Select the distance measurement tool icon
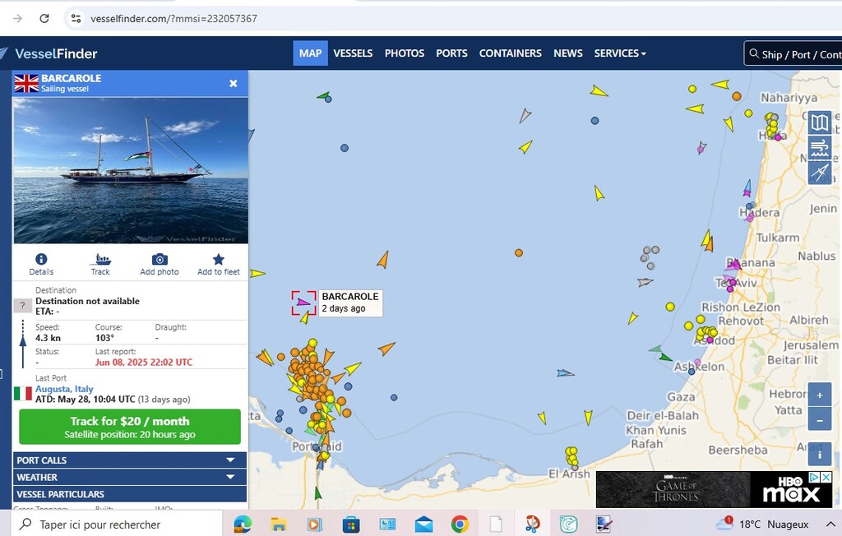Image resolution: width=842 pixels, height=536 pixels. (820, 172)
